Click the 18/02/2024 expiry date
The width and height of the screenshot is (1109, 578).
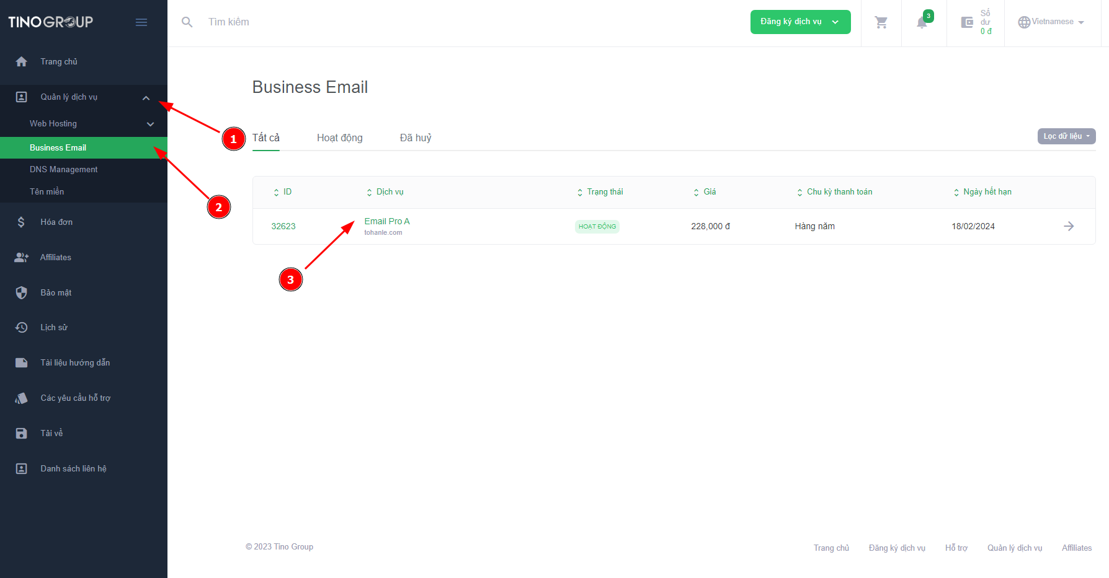point(973,226)
